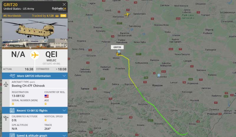Click the LIVE badge
The image size is (236, 137).
(63, 16)
